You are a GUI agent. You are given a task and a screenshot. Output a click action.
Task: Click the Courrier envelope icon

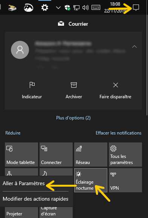click(x=61, y=24)
